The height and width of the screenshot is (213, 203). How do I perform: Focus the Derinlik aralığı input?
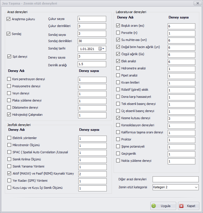pyautogui.click(x=92, y=64)
